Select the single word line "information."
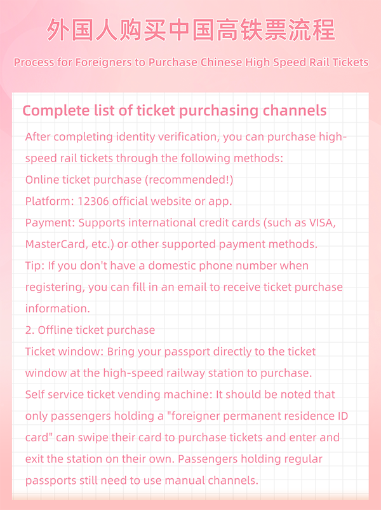381x510 pixels. coord(57,308)
